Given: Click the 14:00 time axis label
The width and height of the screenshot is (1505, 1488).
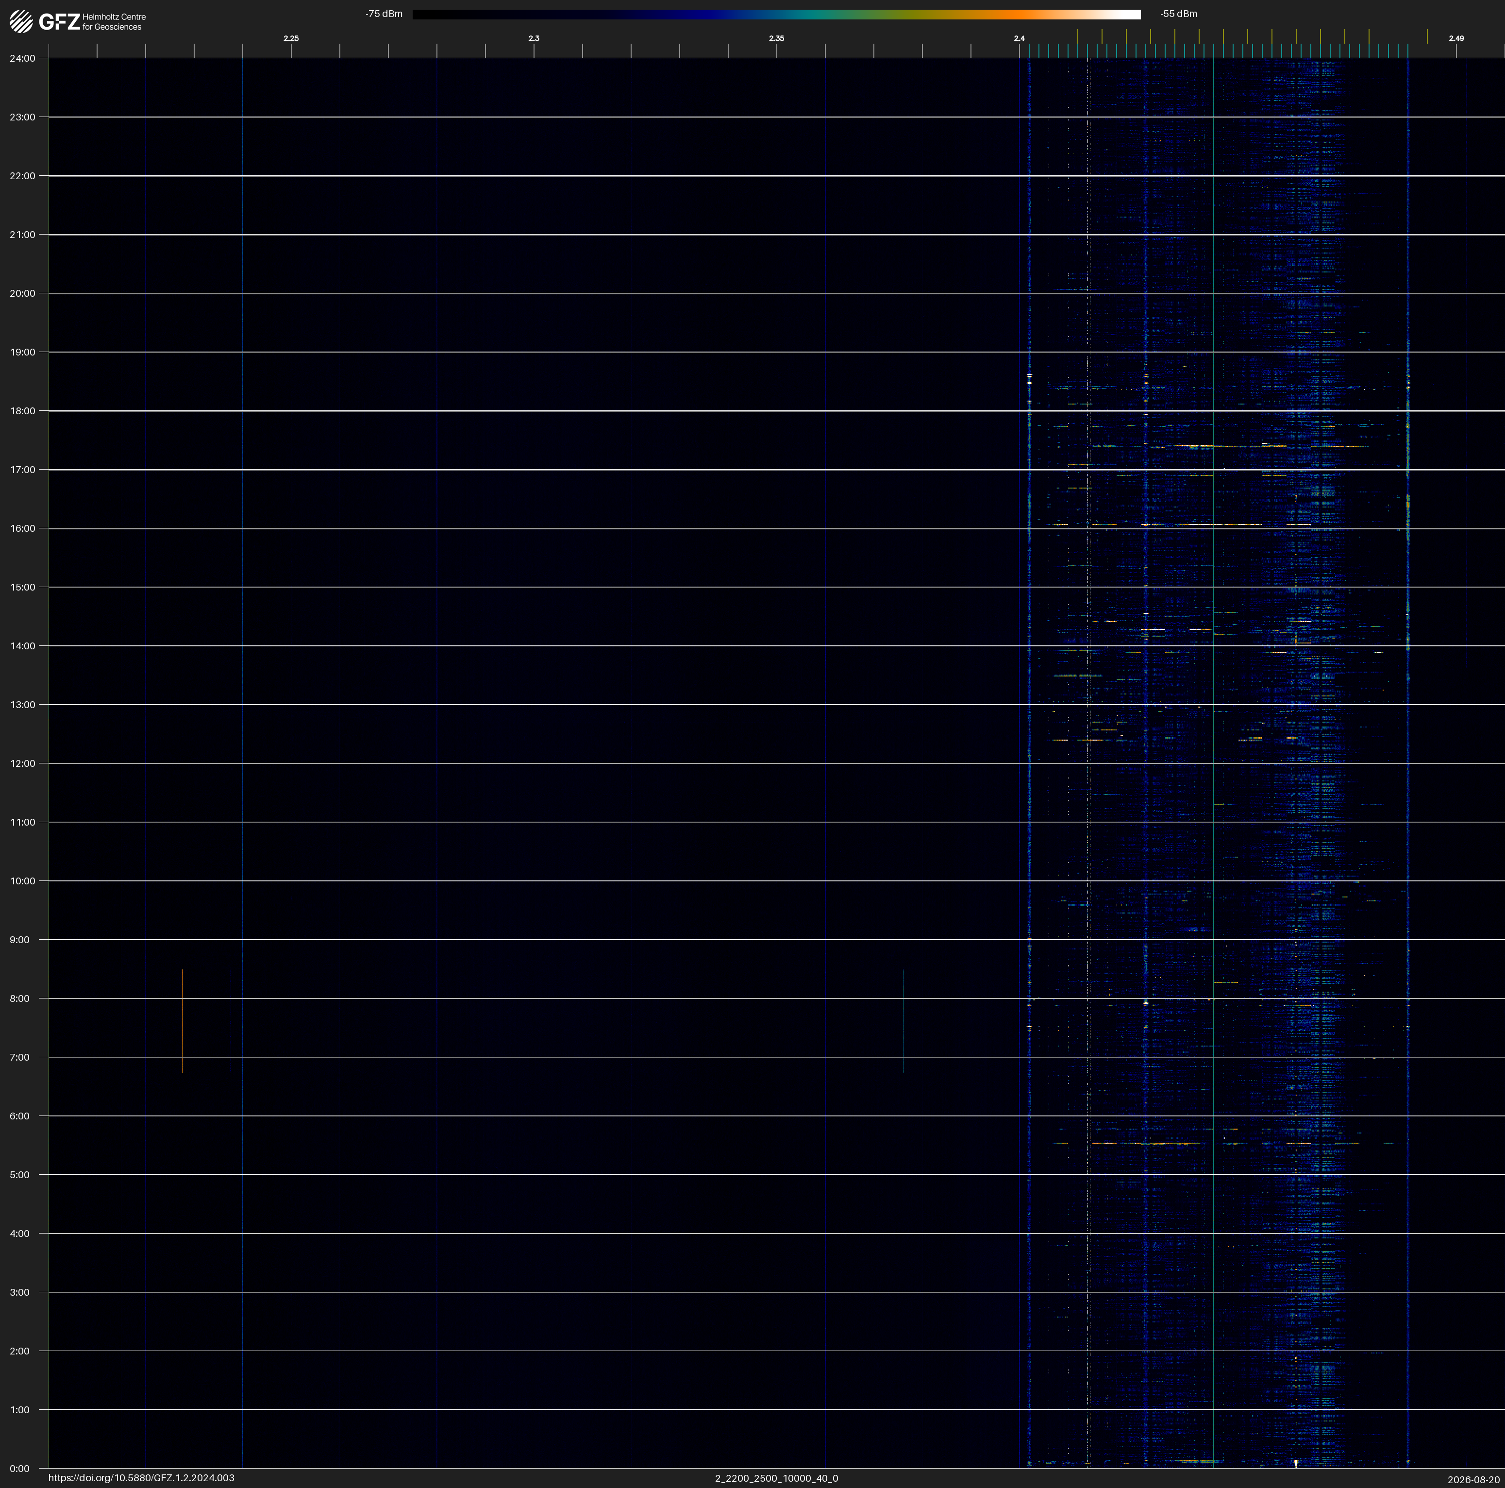Looking at the screenshot, I should tap(23, 646).
